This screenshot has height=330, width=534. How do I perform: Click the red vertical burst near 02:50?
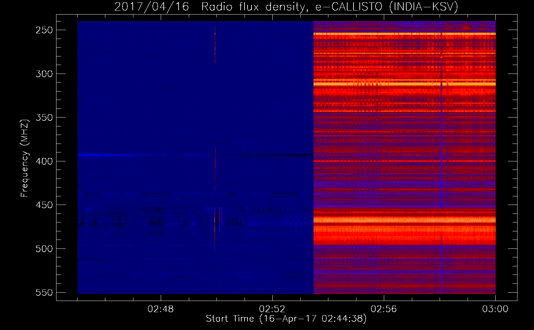tap(215, 230)
